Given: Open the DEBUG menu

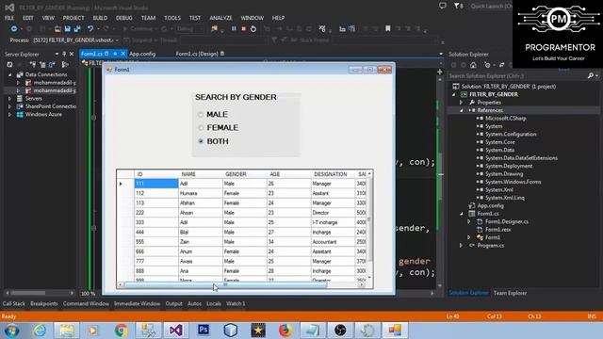Looking at the screenshot, I should (x=123, y=18).
